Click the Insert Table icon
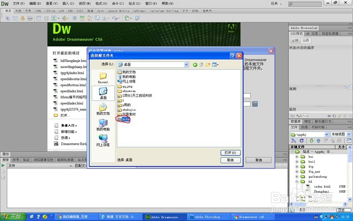This screenshot has width=353, height=221. (39, 18)
